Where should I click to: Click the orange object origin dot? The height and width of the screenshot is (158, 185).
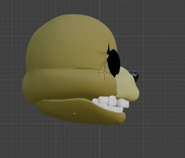pyautogui.click(x=75, y=114)
